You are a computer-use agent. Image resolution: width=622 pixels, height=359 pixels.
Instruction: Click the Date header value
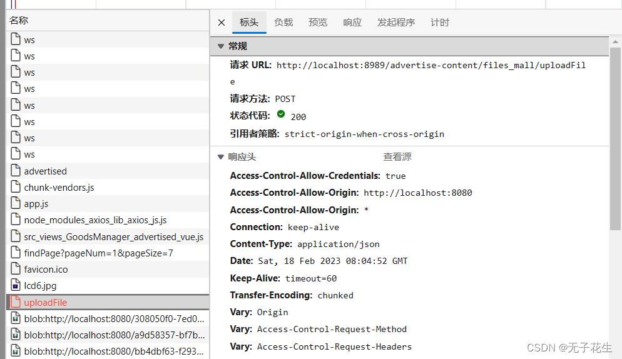point(333,261)
